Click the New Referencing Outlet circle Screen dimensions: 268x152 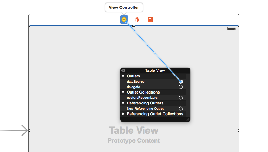(181, 109)
